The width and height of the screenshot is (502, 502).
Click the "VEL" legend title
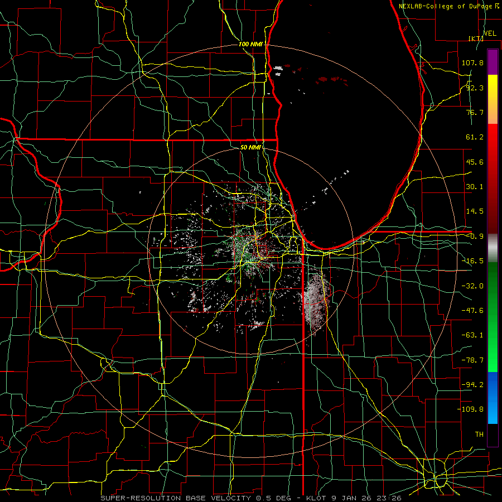pyautogui.click(x=490, y=33)
